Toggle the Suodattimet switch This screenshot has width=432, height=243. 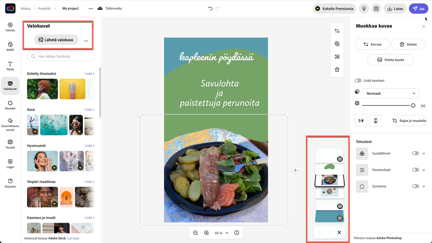[x=416, y=153]
